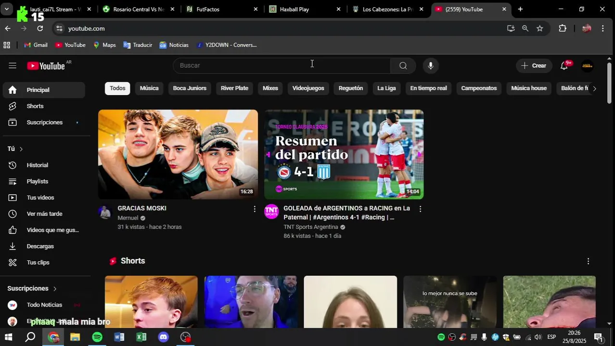Viewport: 615px width, 346px height.
Task: Activate voice search microphone
Action: 431,66
